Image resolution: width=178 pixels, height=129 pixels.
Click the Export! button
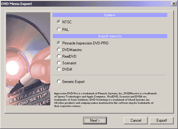click(162, 120)
